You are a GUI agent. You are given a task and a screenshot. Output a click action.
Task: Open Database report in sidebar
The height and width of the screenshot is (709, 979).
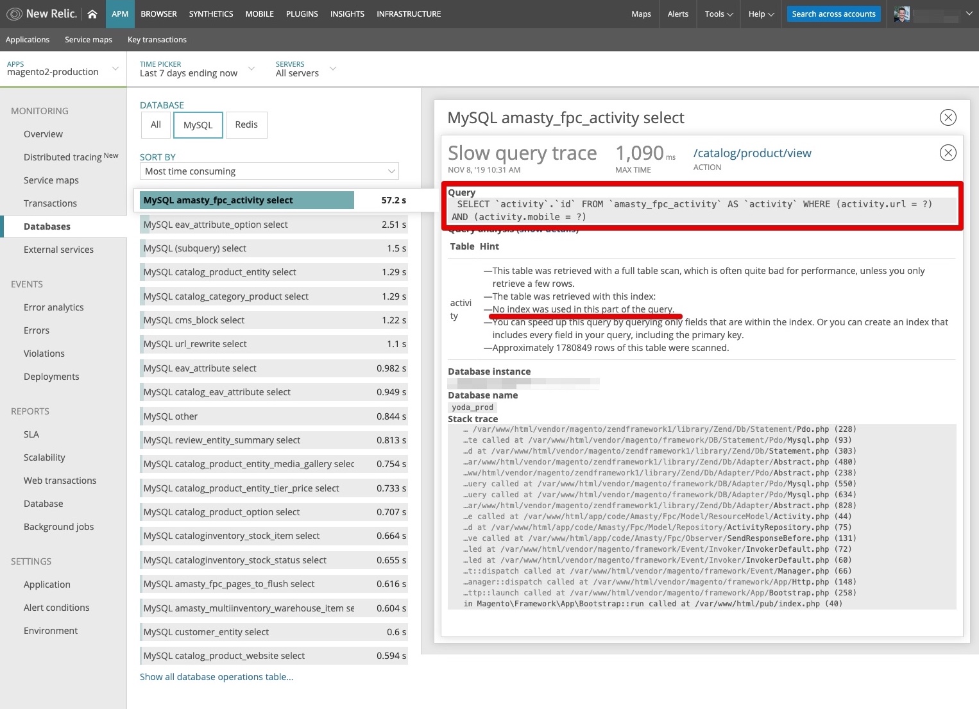43,504
